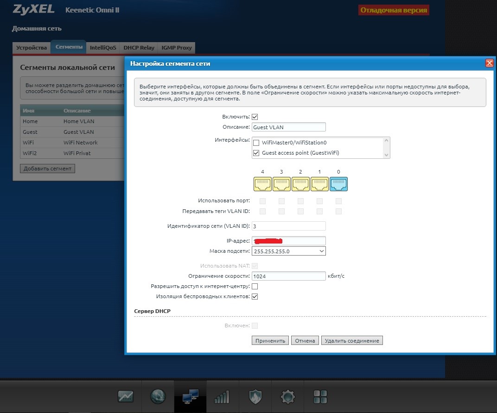
Task: Toggle Передавать теги VLAN ID for port 1
Action: pyautogui.click(x=319, y=211)
